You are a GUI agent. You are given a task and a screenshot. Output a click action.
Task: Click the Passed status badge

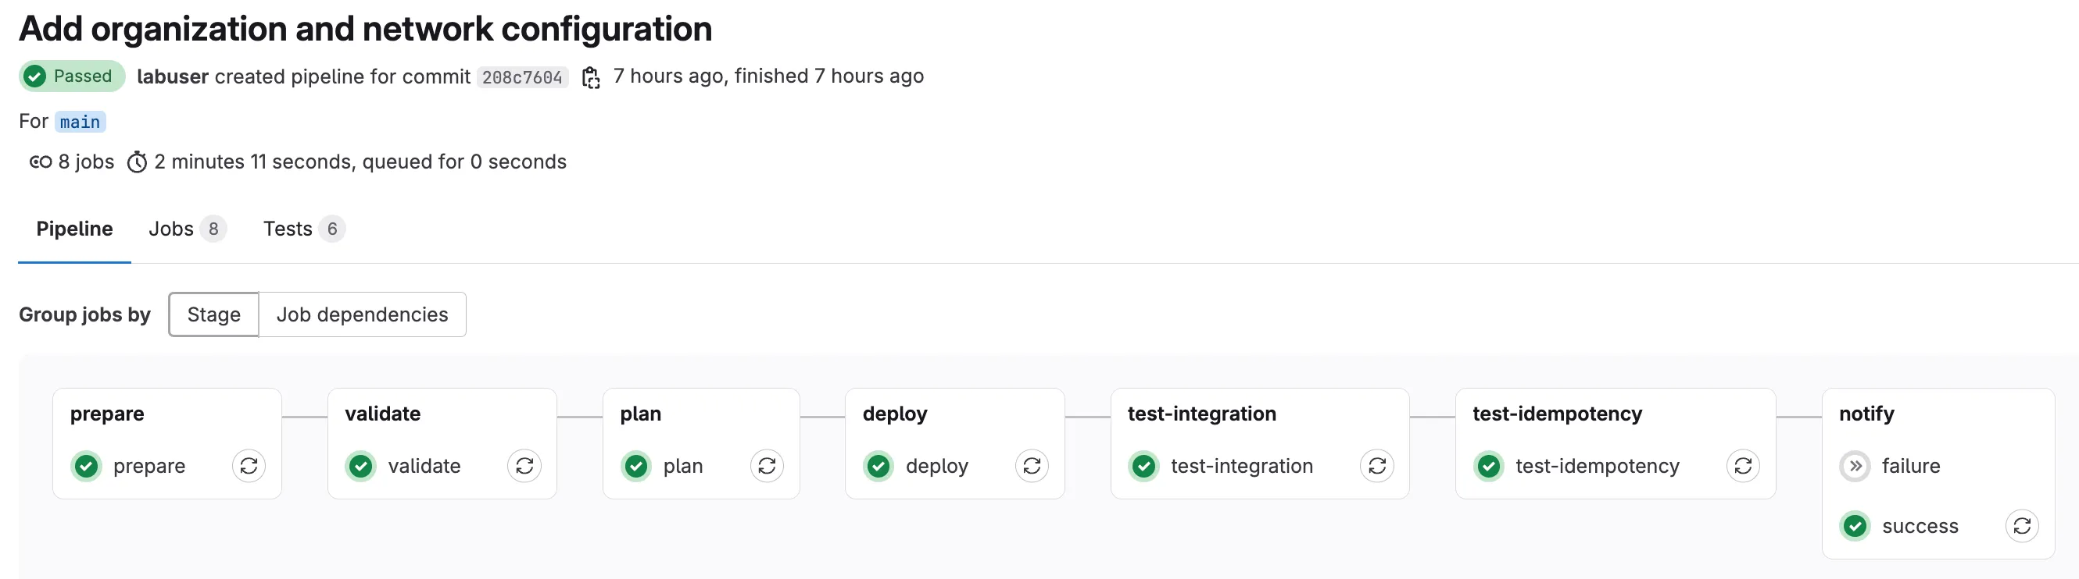(72, 76)
